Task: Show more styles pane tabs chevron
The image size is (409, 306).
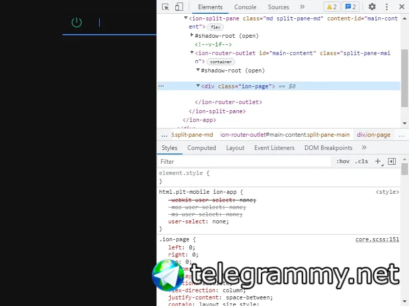Action: click(x=364, y=148)
